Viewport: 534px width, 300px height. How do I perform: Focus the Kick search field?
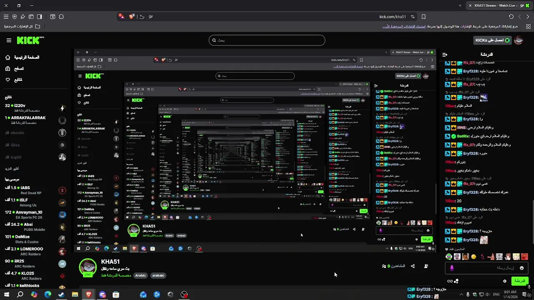267,40
